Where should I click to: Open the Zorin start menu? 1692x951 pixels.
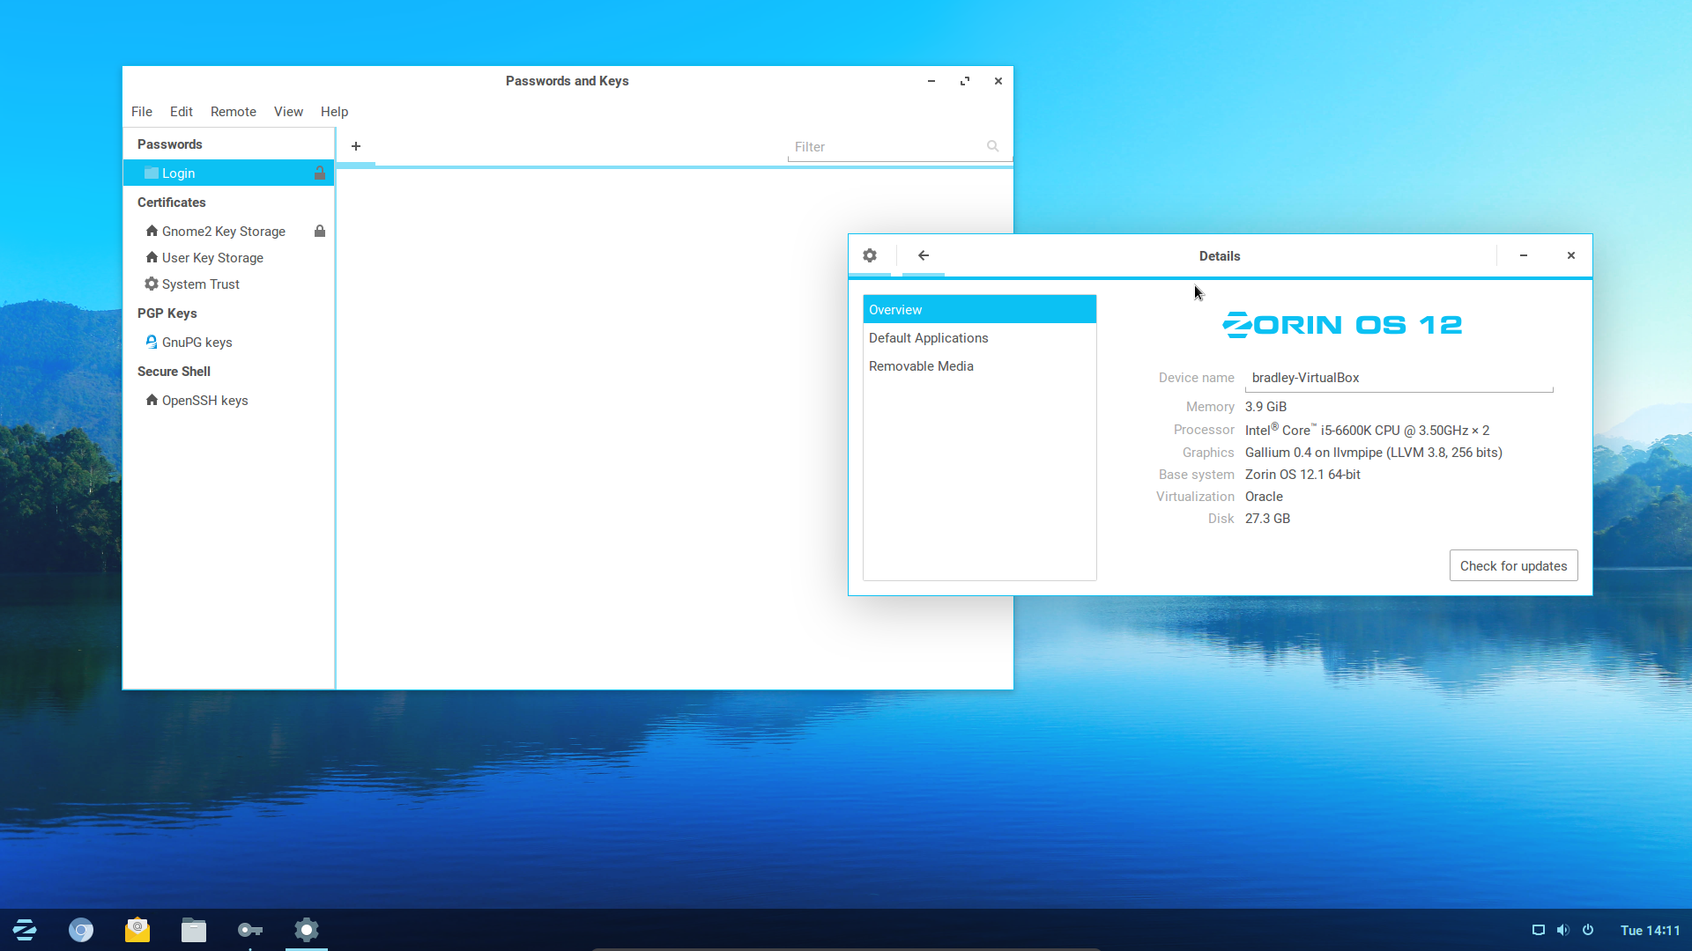pos(25,930)
